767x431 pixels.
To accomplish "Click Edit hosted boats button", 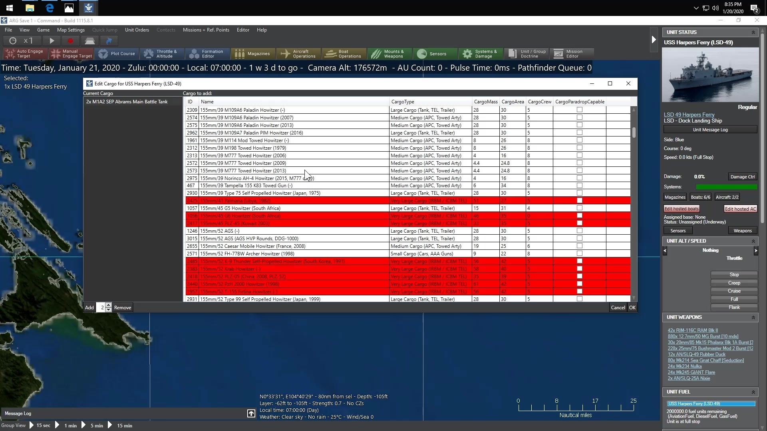I will pyautogui.click(x=682, y=209).
